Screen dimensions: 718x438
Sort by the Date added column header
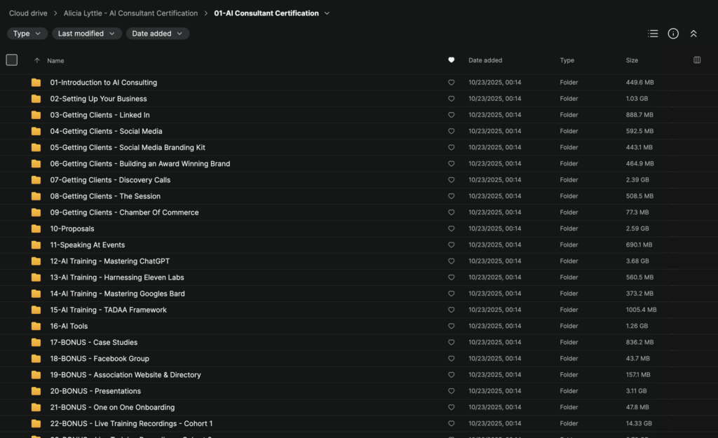[485, 60]
